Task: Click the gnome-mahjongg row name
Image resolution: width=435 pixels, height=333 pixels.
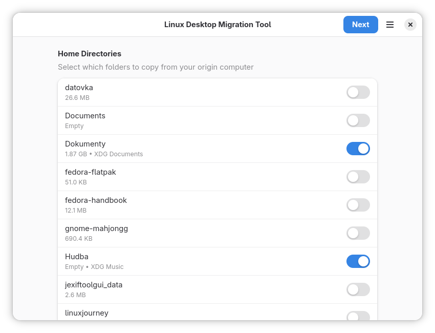Action: pos(96,228)
